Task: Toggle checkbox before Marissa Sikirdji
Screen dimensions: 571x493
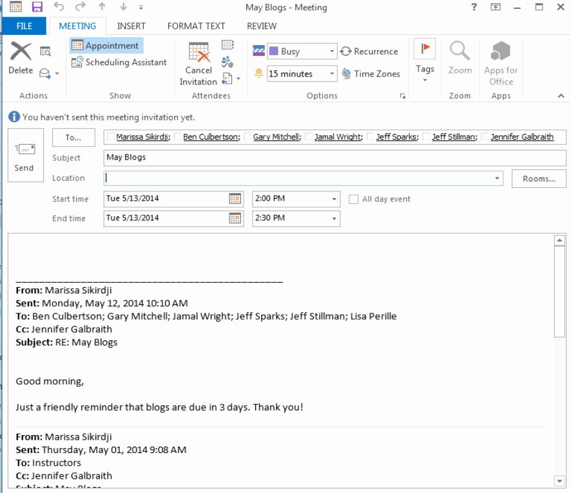Action: (x=111, y=136)
